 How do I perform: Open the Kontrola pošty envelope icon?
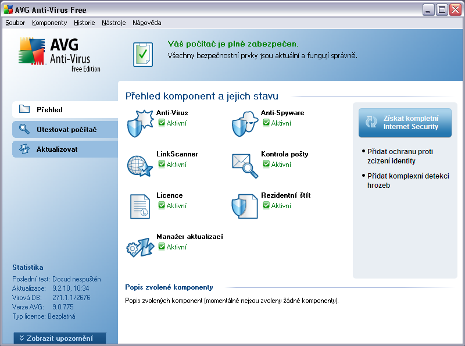coord(245,166)
